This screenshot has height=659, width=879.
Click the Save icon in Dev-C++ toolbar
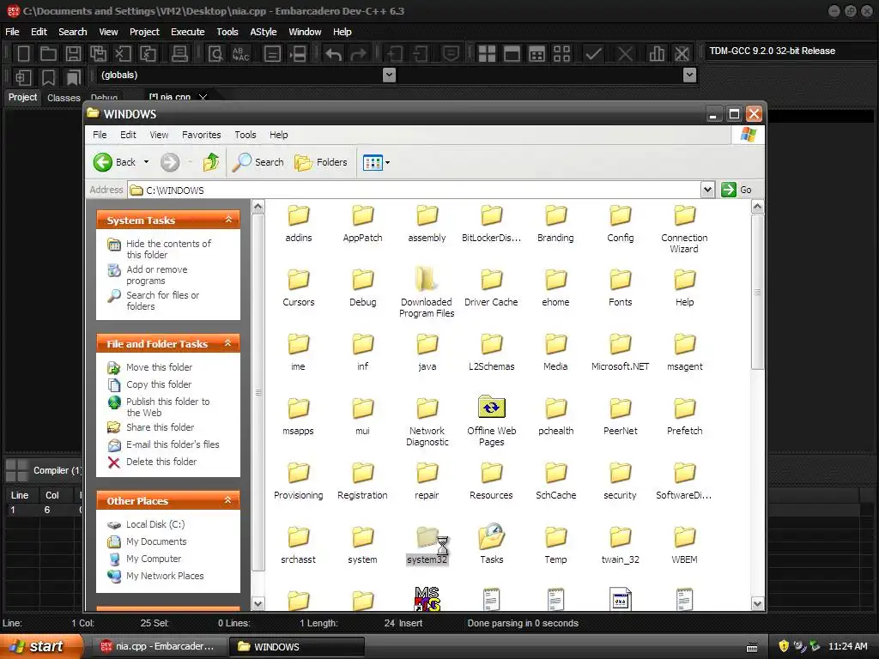[x=73, y=54]
